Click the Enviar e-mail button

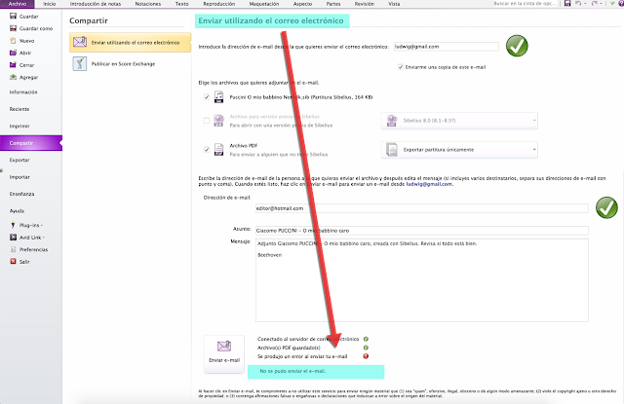click(224, 354)
